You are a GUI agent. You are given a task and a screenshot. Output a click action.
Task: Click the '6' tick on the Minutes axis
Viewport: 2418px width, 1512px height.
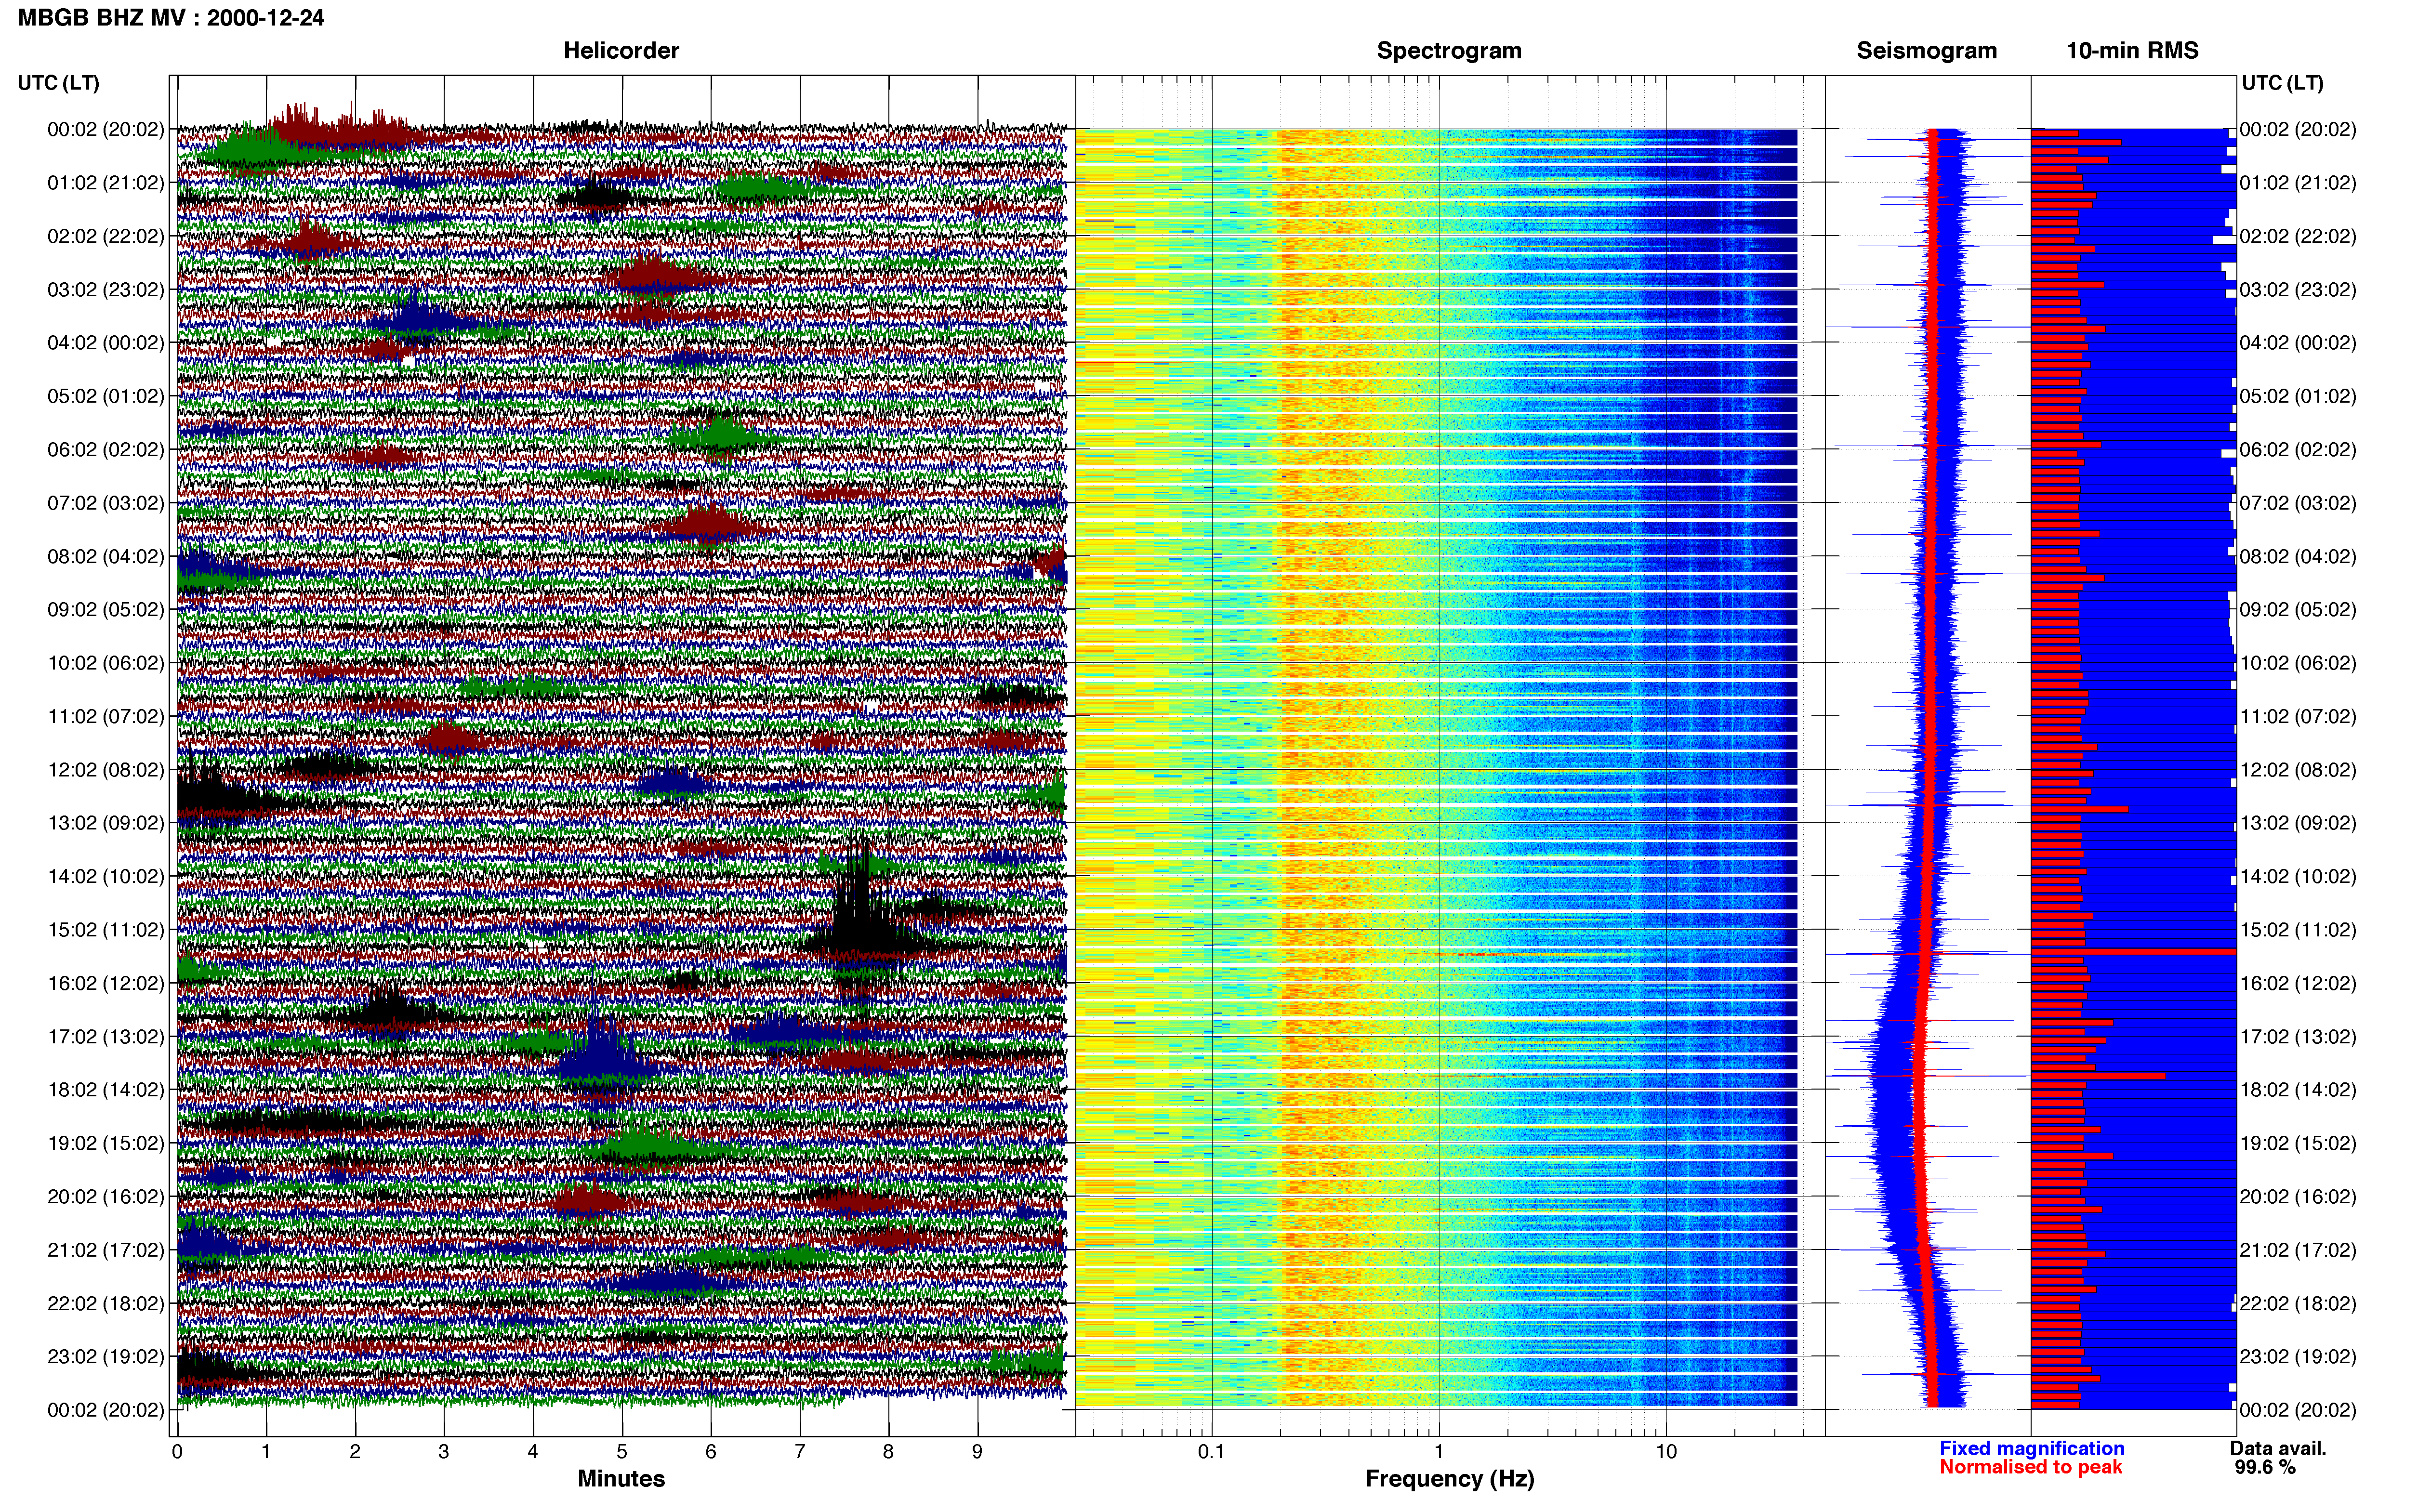click(711, 1451)
